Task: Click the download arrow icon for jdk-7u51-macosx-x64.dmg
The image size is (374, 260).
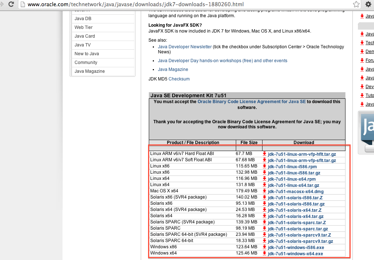Action: pyautogui.click(x=265, y=191)
